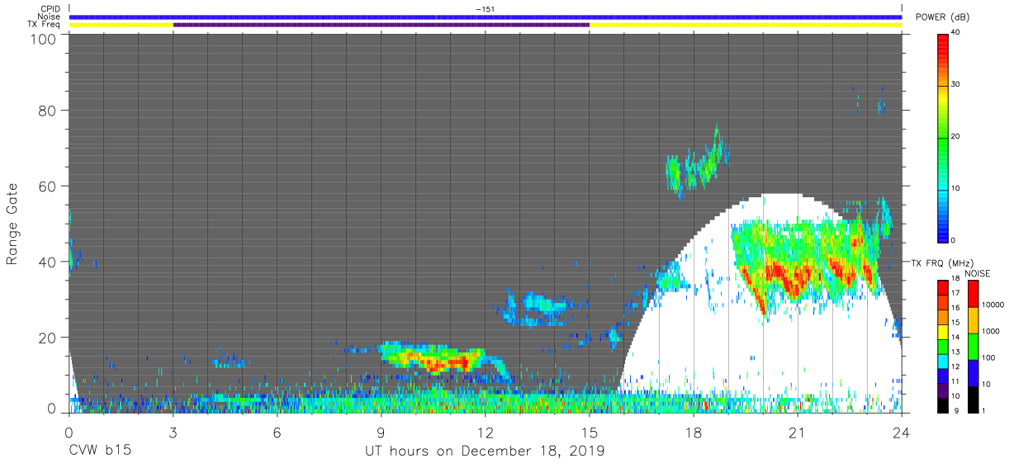Select the NOISE color scale bar
The width and height of the screenshot is (1014, 468).
(x=974, y=346)
